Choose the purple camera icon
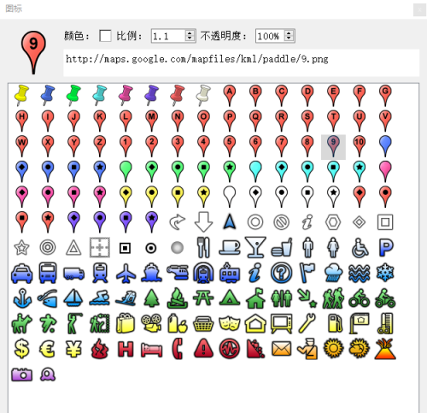 tap(22, 375)
